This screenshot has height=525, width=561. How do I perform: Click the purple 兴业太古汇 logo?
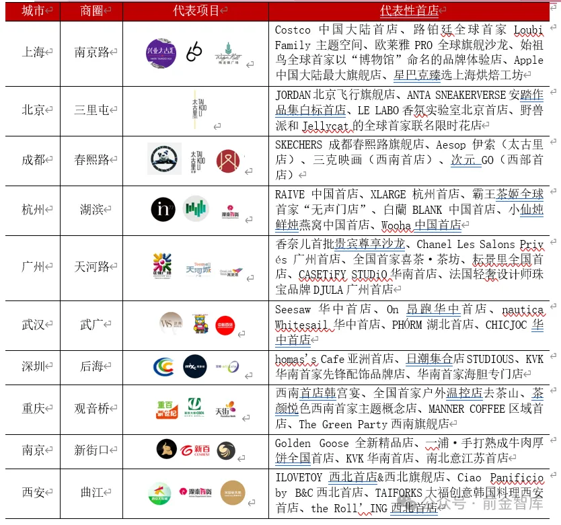(161, 52)
